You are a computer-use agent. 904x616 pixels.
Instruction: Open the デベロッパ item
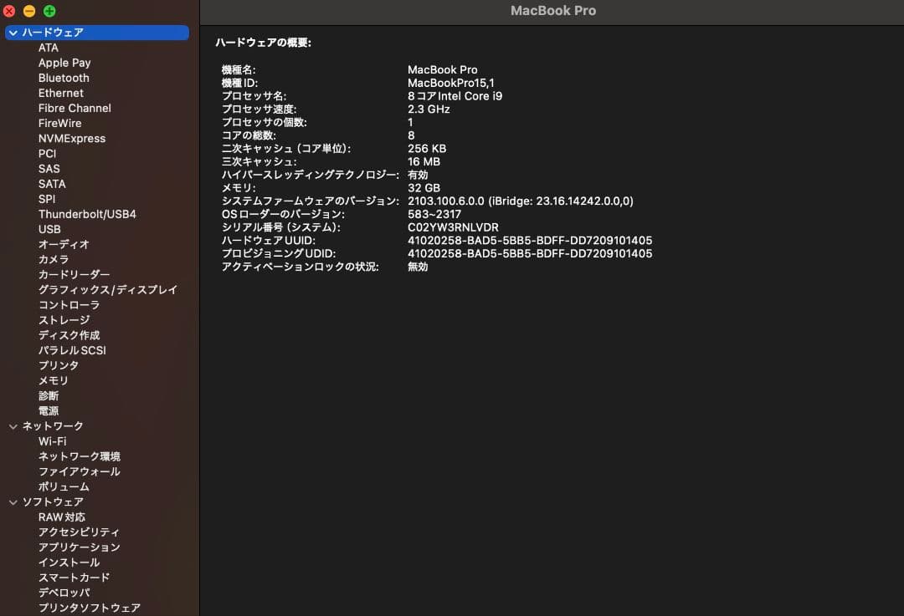coord(64,593)
